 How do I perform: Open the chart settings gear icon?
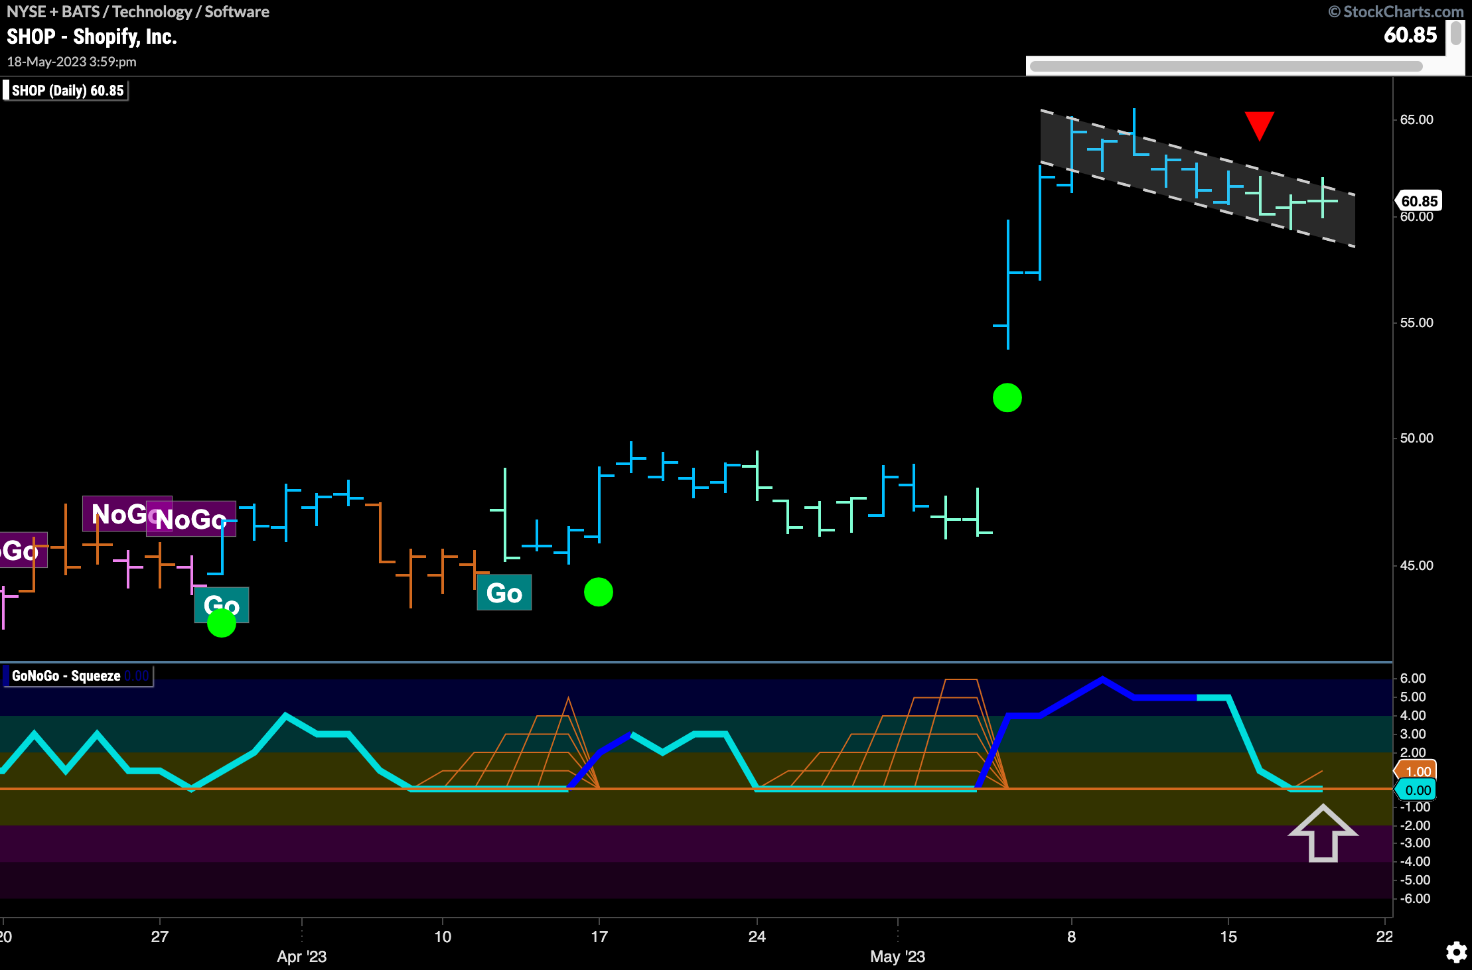pyautogui.click(x=1456, y=952)
